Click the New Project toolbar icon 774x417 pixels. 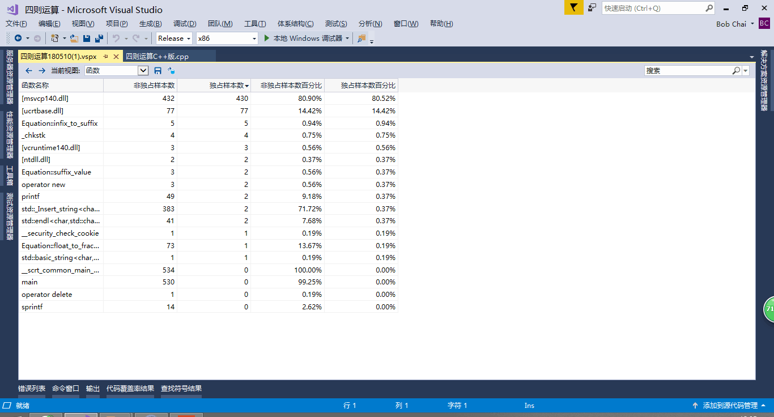pos(55,39)
